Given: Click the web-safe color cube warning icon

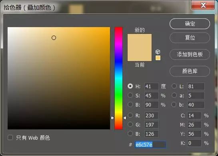Looking at the screenshot, I should (x=158, y=52).
